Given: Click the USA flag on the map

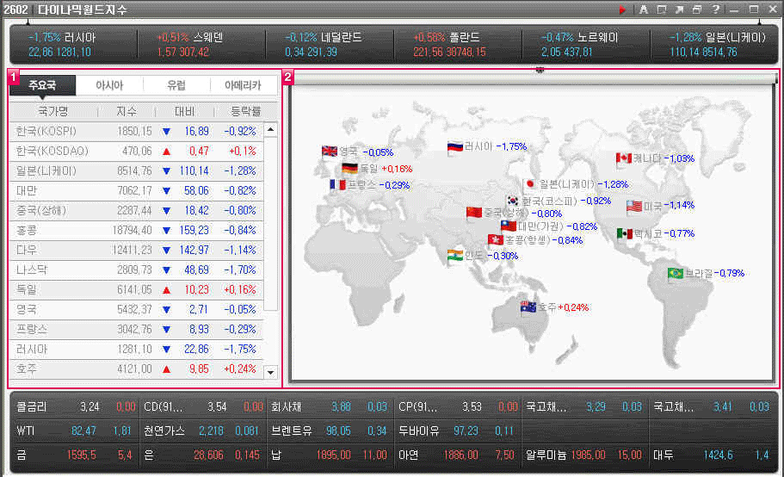Looking at the screenshot, I should click(634, 206).
